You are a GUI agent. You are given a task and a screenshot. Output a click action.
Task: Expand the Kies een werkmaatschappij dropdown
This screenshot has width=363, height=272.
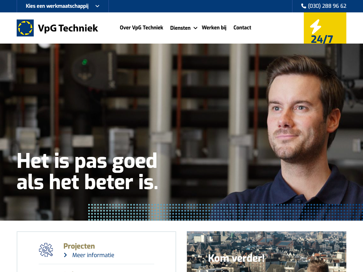point(62,6)
